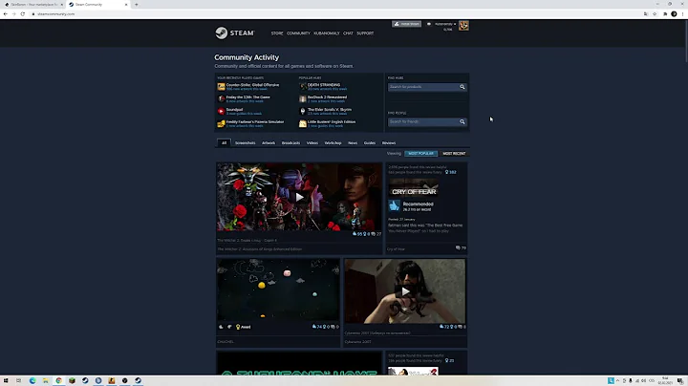The image size is (688, 386).
Task: Switch to the Screenshots tab
Action: tap(245, 143)
